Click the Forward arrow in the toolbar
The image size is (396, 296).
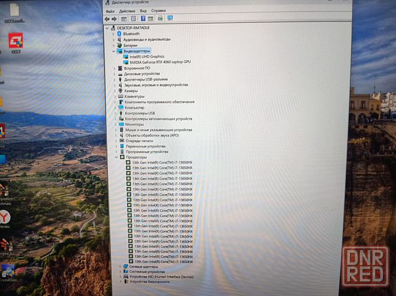(114, 18)
